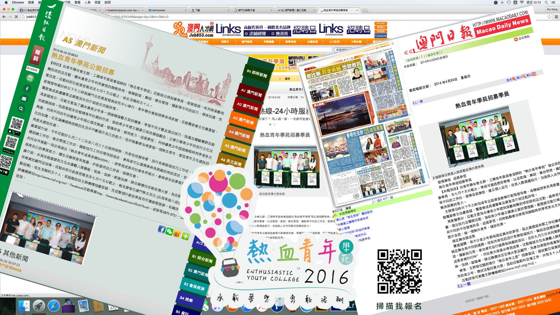Select 招聘日 in the orange nav bar
560x315 pixels.
[225, 42]
